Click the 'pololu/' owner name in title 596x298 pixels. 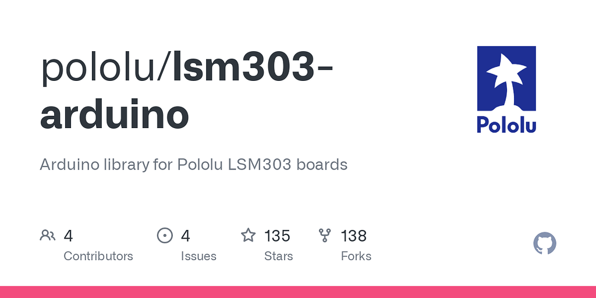[107, 69]
